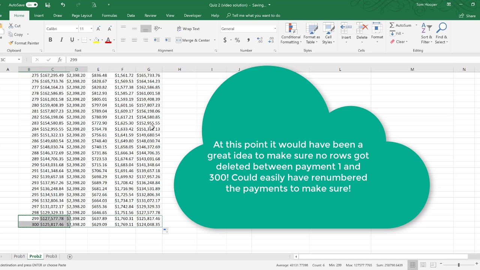480x270 pixels.
Task: Open the Paste Options icon below the table
Action: tap(165, 231)
